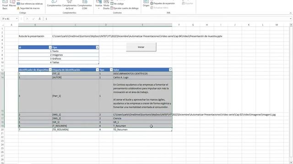Open the Visual Basic editor
Screen dimensions: 293x164
(5, 5)
